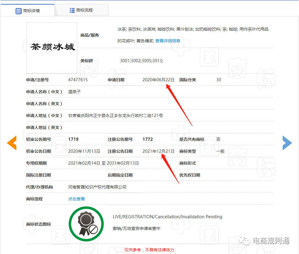299x254 pixels.
Task: Click the 国际分类 label
Action: [188, 80]
